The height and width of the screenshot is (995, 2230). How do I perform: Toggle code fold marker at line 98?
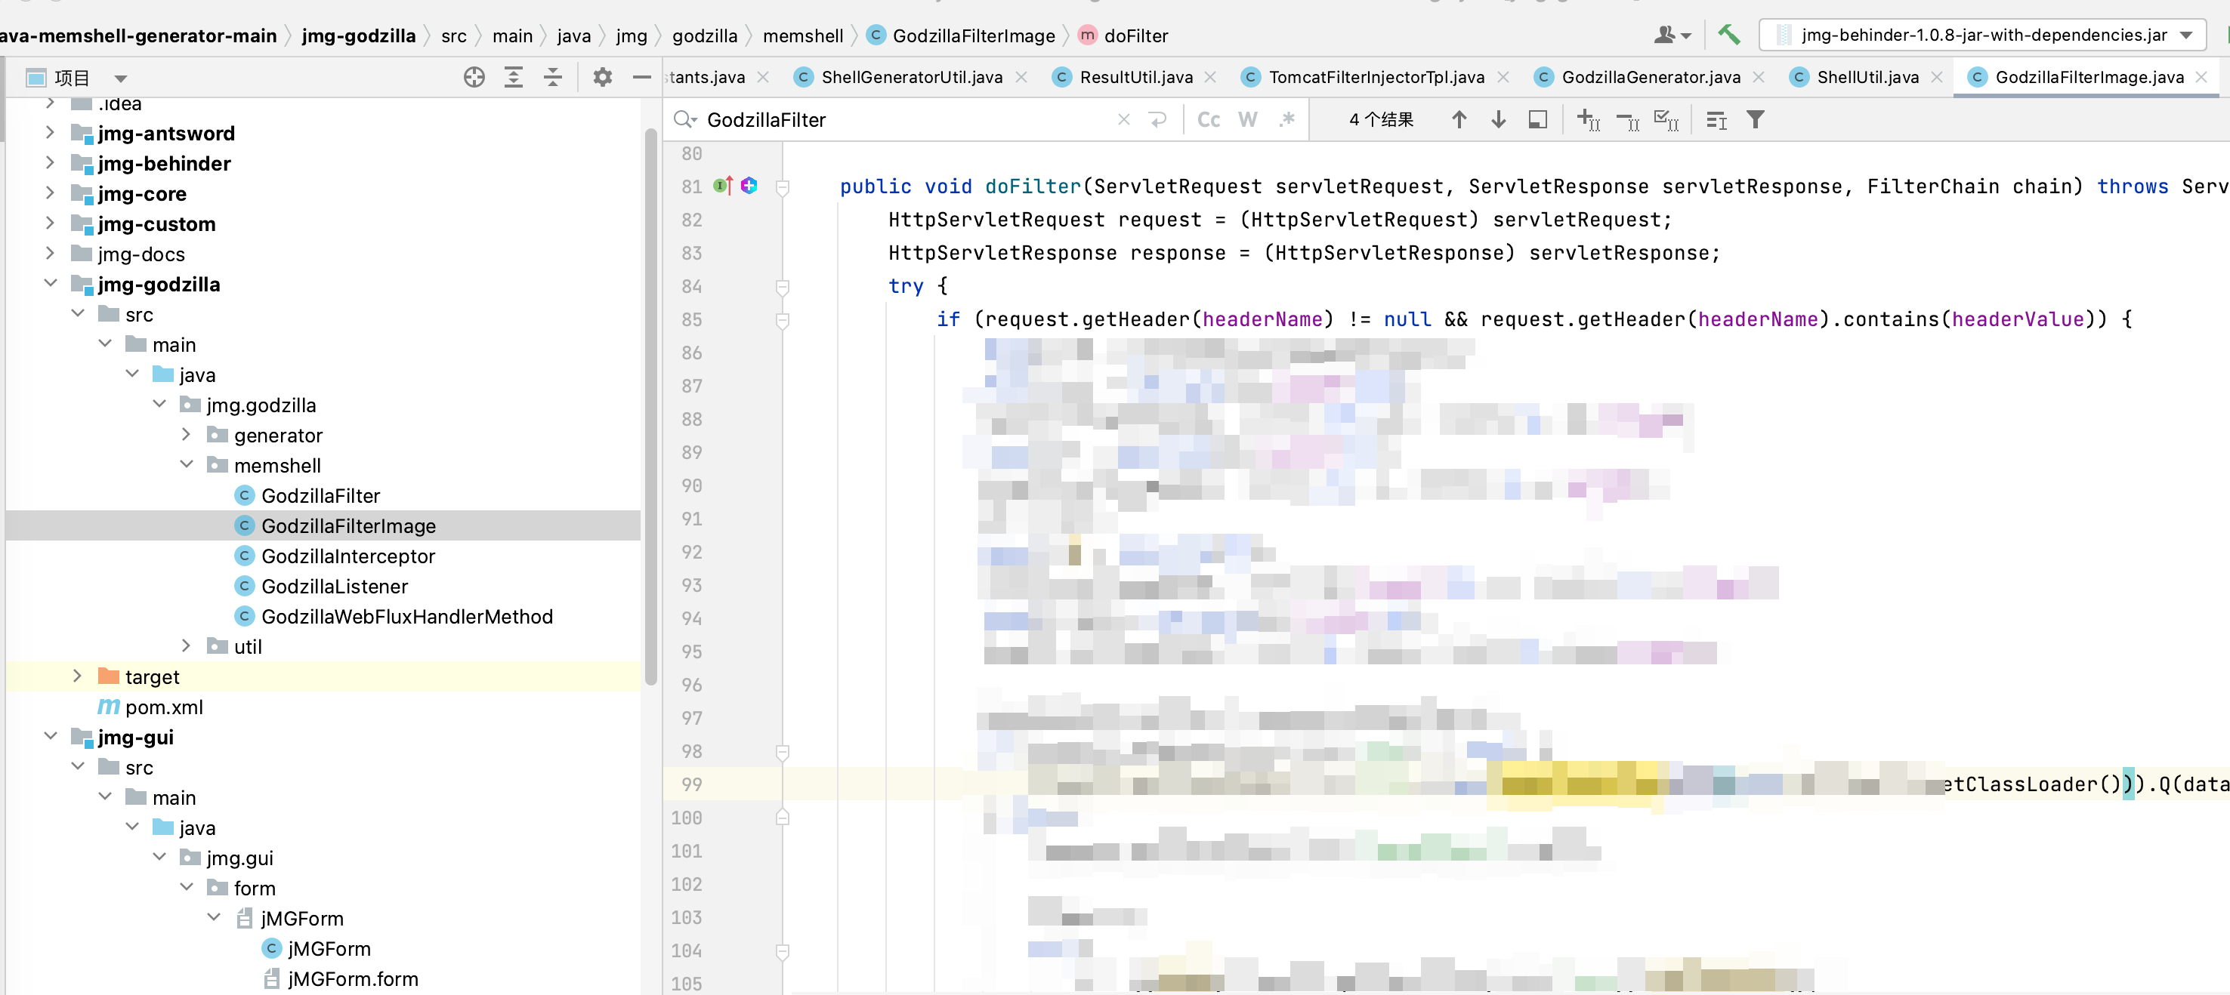(783, 752)
